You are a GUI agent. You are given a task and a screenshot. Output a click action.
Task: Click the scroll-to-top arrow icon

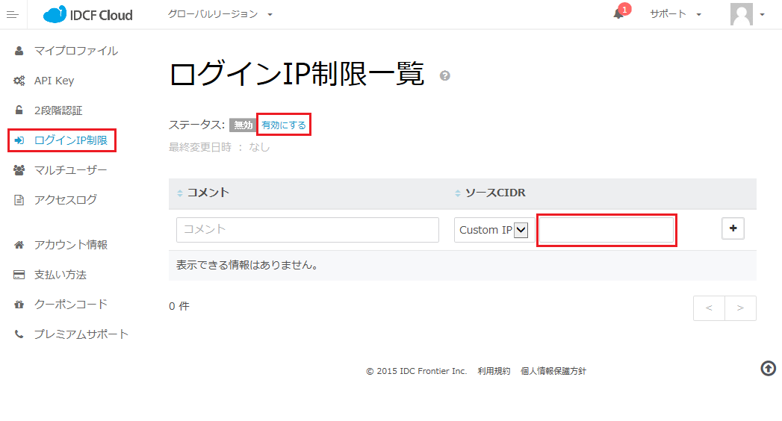coord(768,368)
